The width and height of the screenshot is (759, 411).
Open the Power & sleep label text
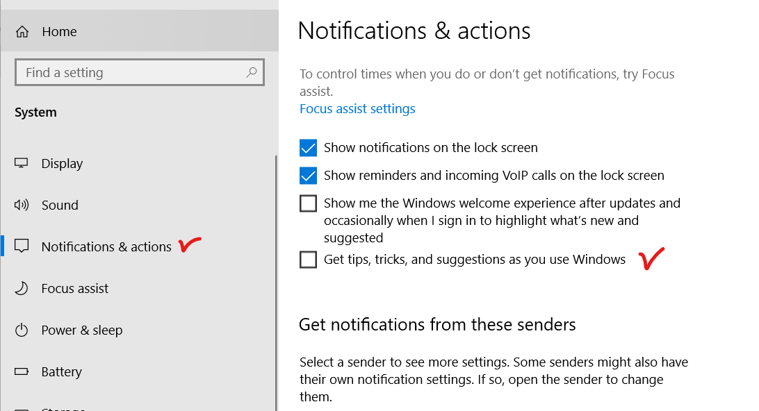tap(82, 330)
